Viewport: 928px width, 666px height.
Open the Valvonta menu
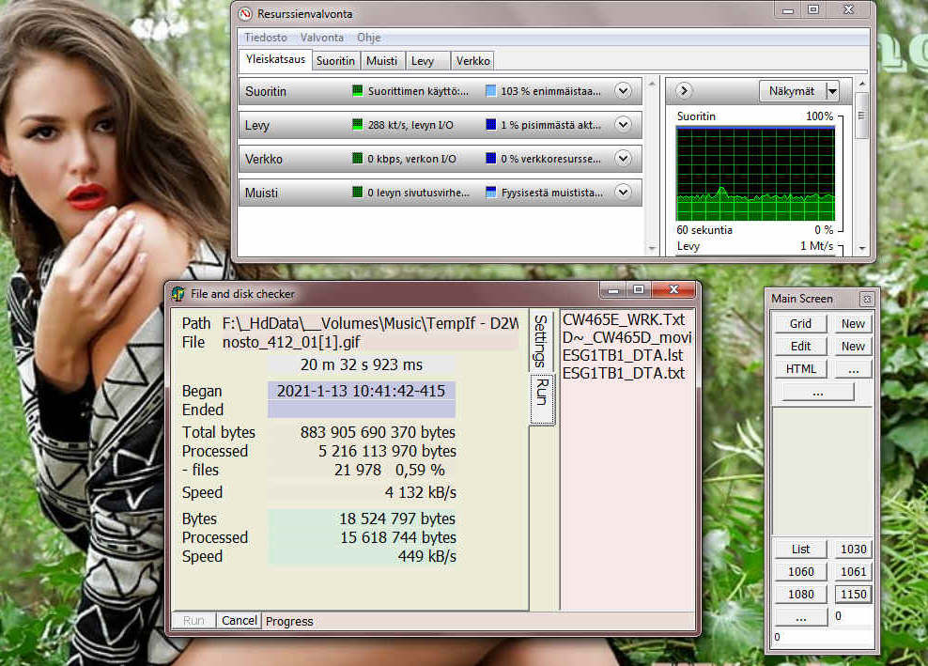(321, 38)
